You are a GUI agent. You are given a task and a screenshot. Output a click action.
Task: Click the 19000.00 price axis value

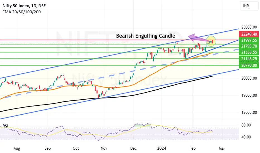pyautogui.click(x=249, y=95)
